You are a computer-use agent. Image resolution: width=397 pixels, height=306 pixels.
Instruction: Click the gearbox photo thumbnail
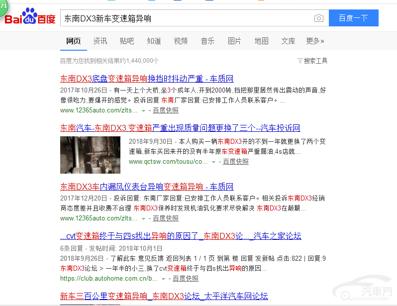point(90,155)
